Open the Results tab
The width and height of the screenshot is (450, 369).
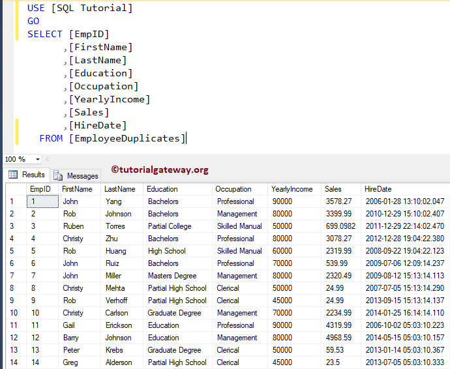point(27,175)
